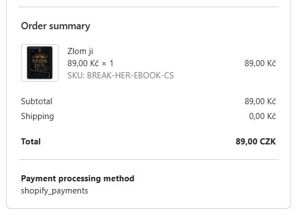Click the Subtotal amount 89,00 Kč
The image size is (301, 221).
pyautogui.click(x=260, y=101)
